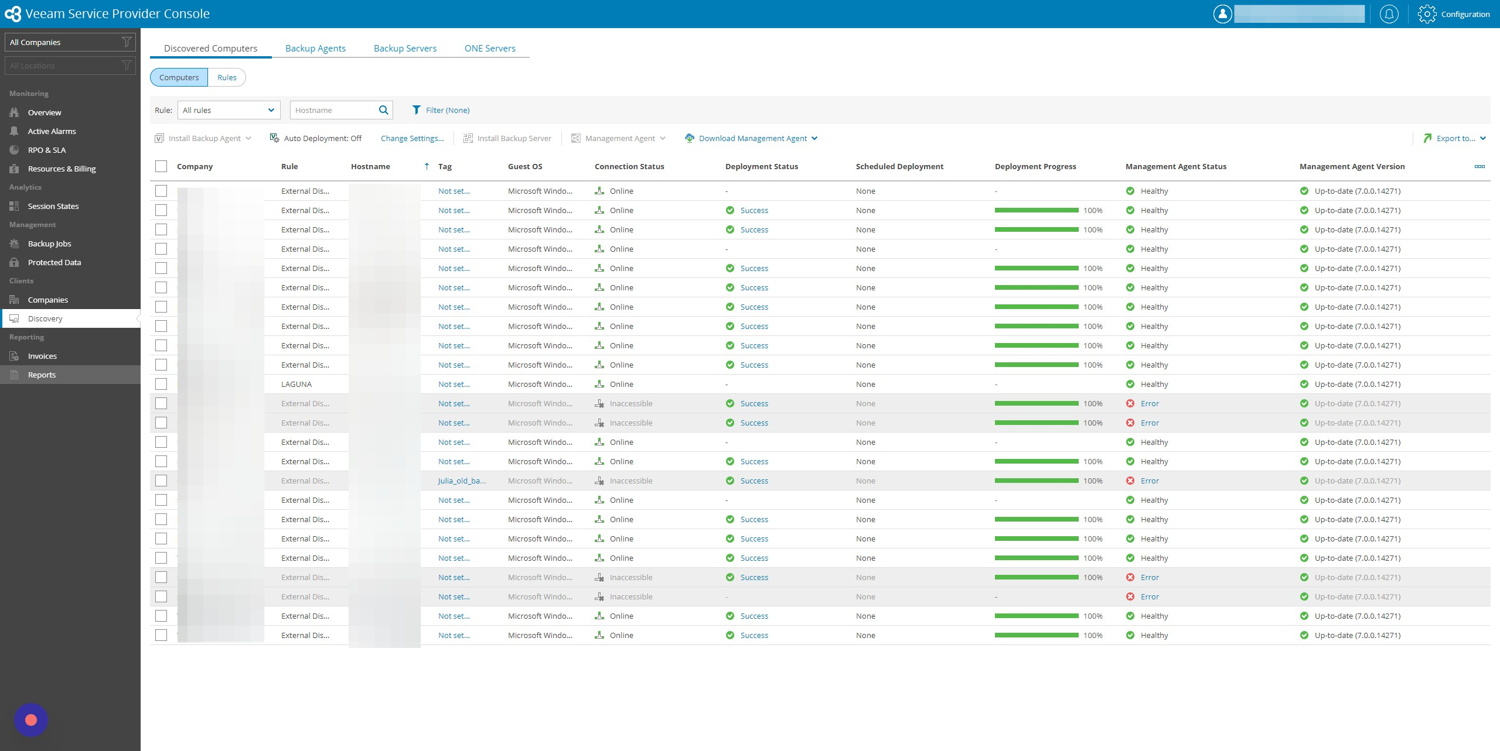Expand the Download Management Agent menu

pos(751,139)
